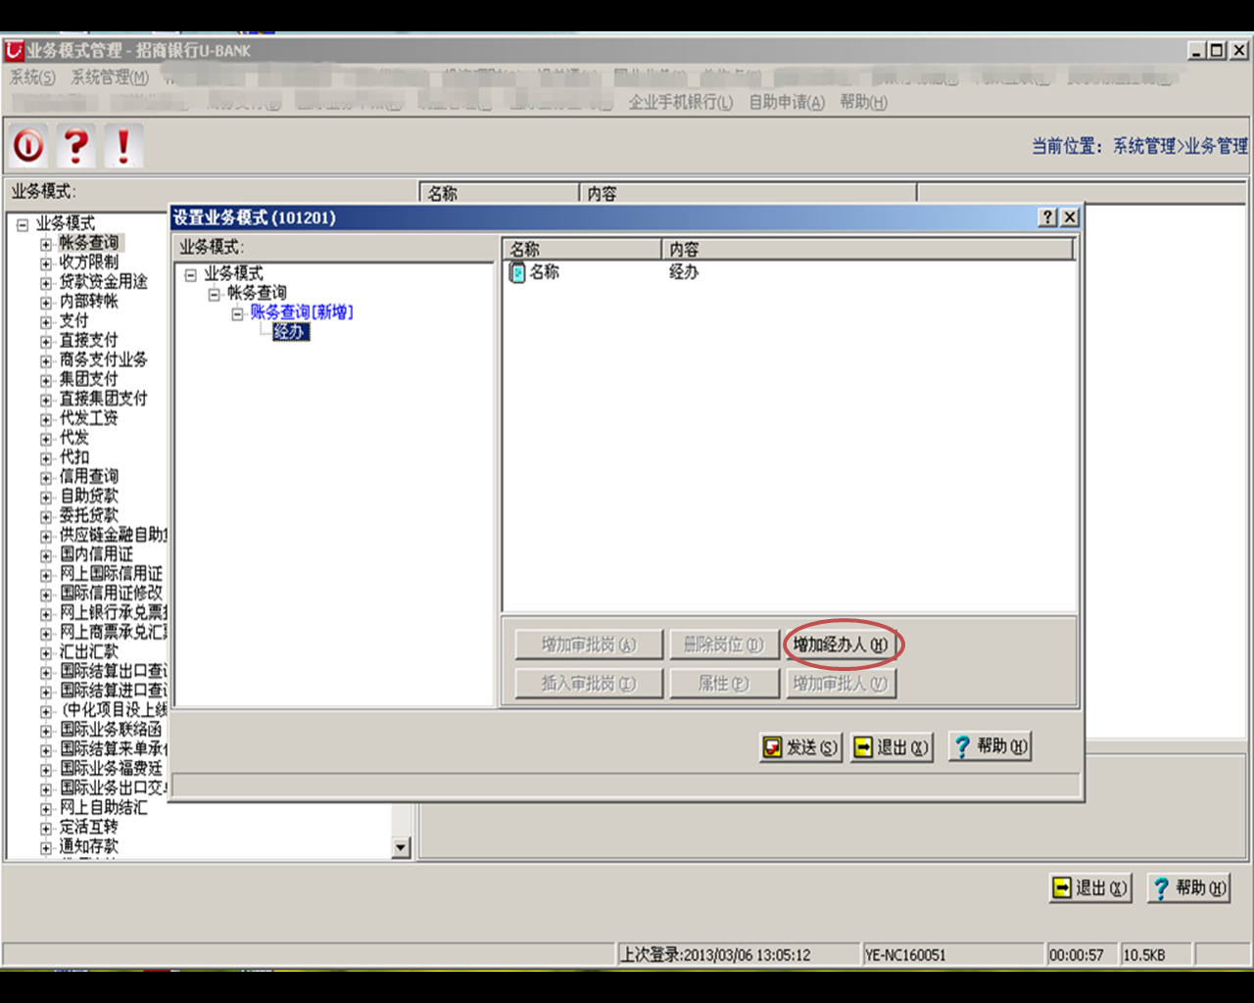
Task: Collapse the 账务查询[新增] node in dialog tree
Action: click(x=238, y=313)
